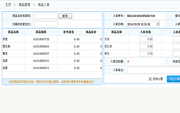Click the red 入库总数量 value 3

[128, 62]
